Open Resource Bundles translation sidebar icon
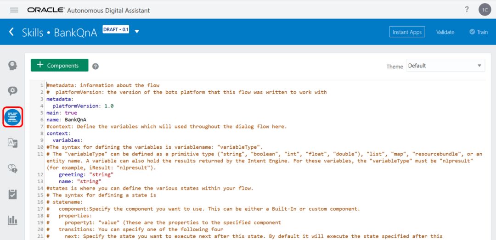 [x=13, y=143]
